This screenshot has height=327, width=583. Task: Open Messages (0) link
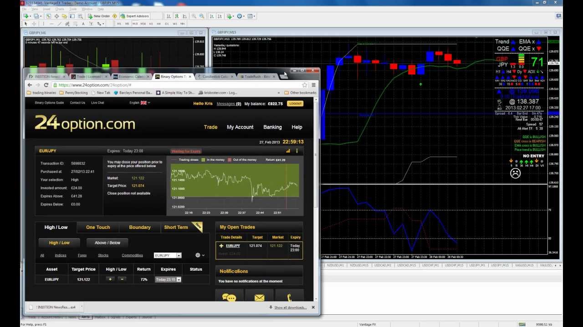click(229, 104)
